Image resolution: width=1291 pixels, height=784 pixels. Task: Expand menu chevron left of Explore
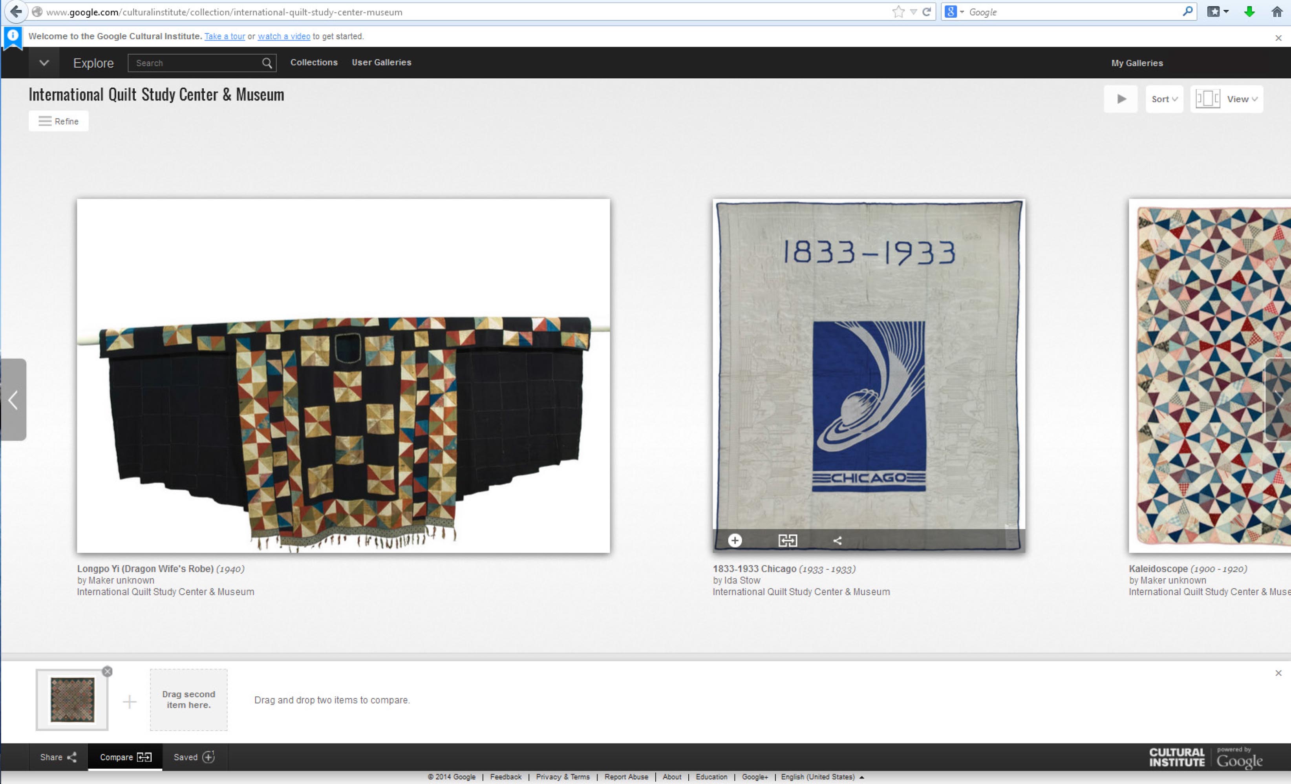(x=44, y=63)
